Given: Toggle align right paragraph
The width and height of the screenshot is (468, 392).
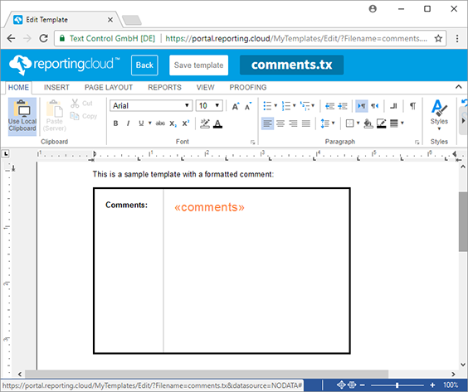Looking at the screenshot, I should click(293, 123).
